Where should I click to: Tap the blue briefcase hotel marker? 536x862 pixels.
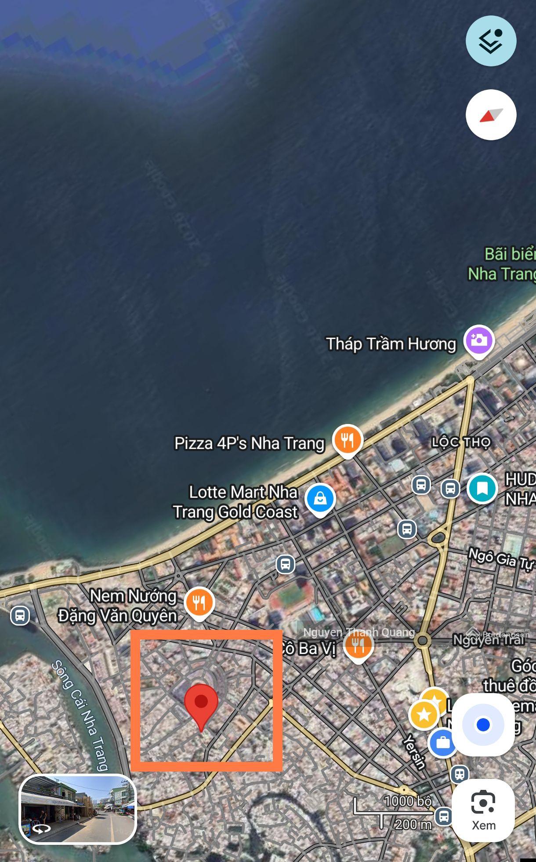pos(443,742)
